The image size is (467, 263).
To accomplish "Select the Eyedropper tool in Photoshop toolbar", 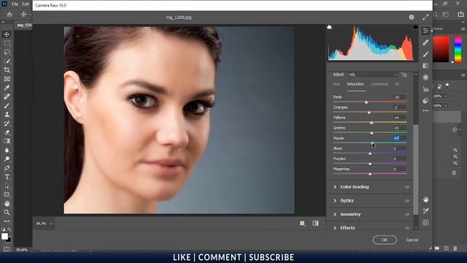I will pos(7,88).
